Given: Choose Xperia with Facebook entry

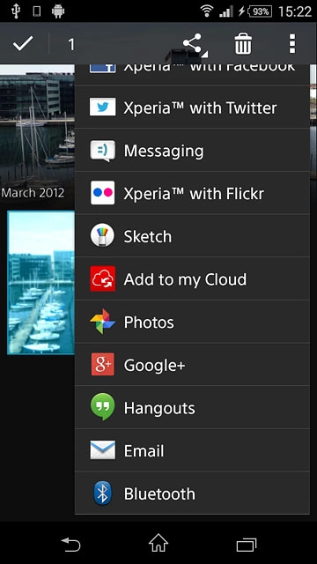Looking at the screenshot, I should tap(192, 75).
